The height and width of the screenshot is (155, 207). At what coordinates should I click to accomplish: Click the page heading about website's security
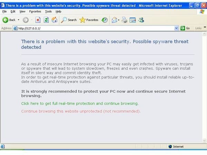pos(105,44)
